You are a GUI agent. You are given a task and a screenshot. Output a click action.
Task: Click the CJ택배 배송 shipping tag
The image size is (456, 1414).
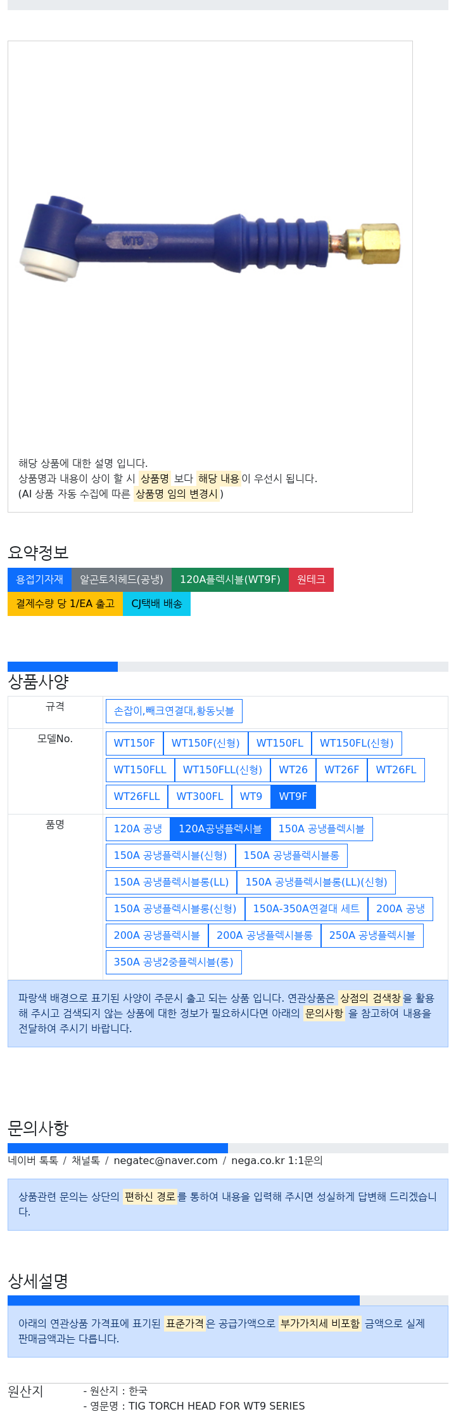[x=156, y=604]
